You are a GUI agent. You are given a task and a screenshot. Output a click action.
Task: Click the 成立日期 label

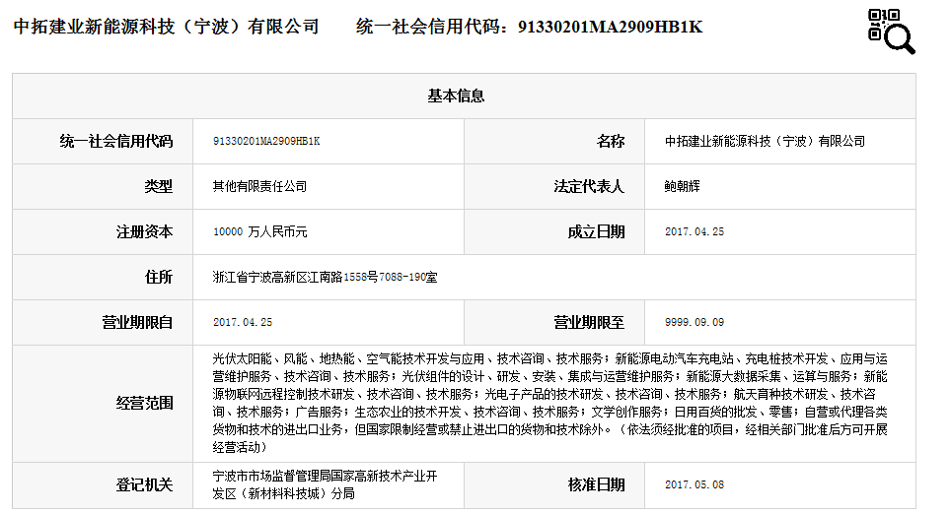tap(596, 232)
